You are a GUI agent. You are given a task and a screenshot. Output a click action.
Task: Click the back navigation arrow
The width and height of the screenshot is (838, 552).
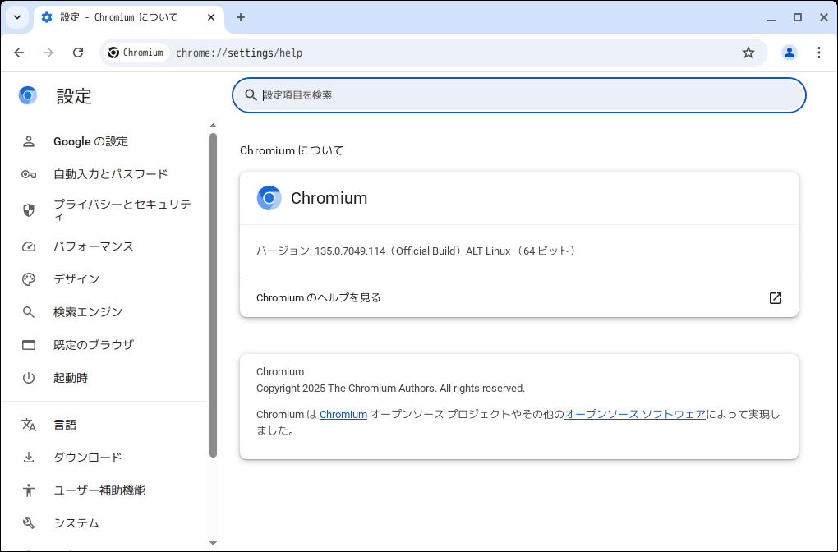click(19, 53)
